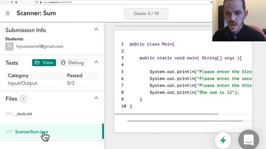The width and height of the screenshot is (266, 149).
Task: Click code line 3 main method declaration
Action: 190,58
